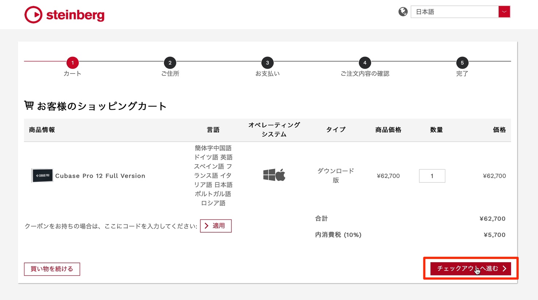Apply coupon with the 適用 button
The height and width of the screenshot is (300, 538).
[216, 226]
